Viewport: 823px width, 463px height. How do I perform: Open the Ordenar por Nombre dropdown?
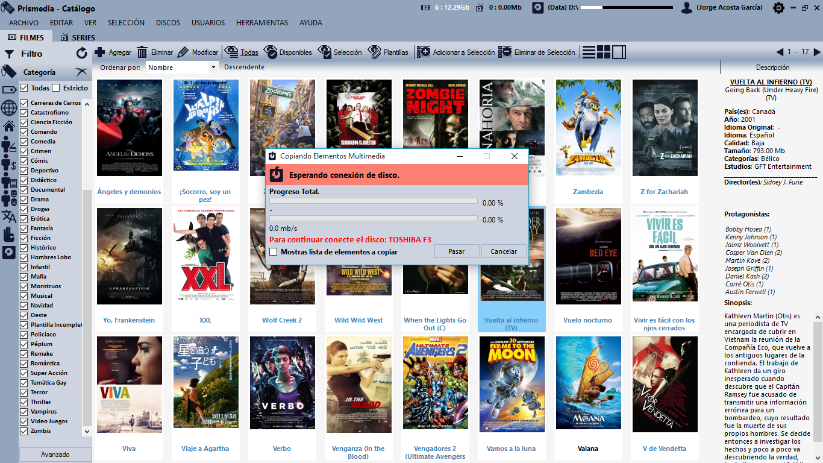coord(213,68)
